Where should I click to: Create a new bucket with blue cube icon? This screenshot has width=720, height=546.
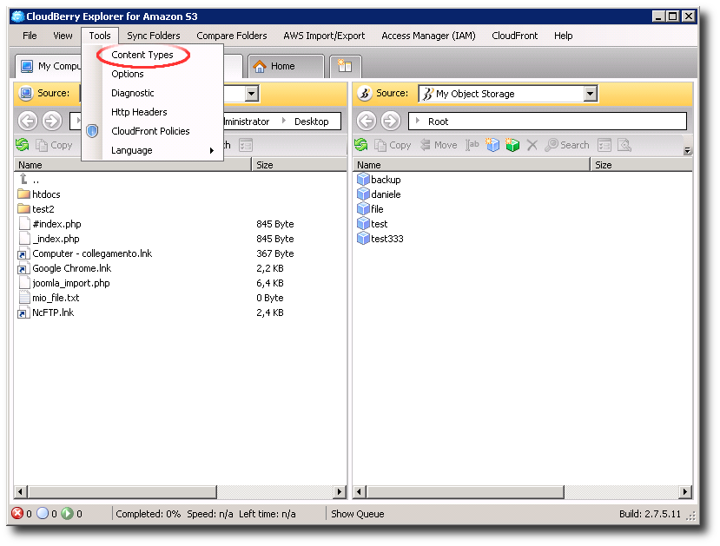492,145
